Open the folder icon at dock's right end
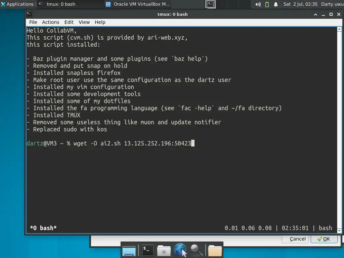 click(215, 251)
